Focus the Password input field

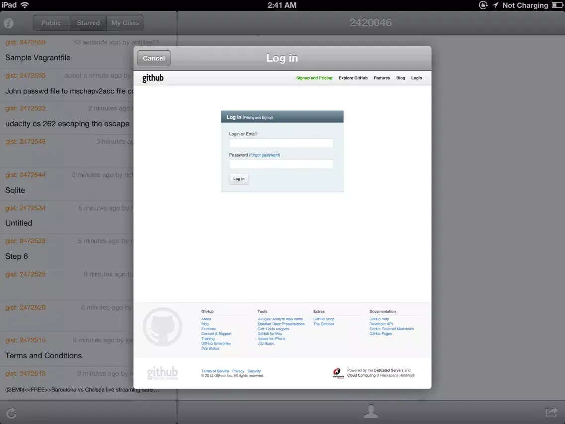(281, 164)
